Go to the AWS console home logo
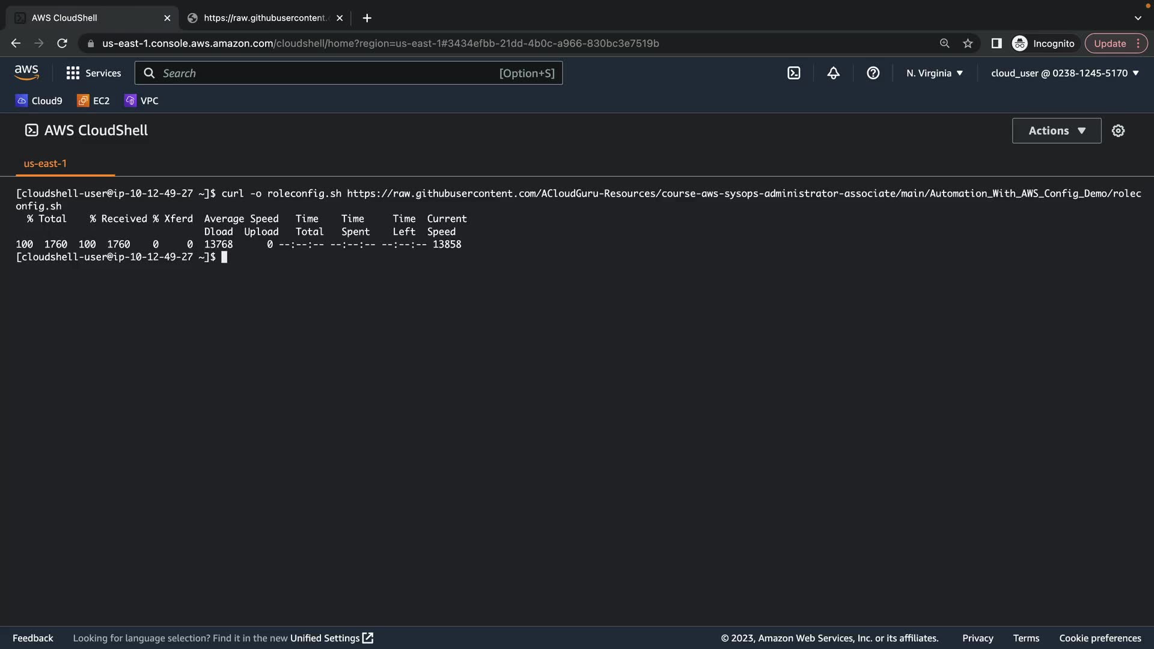Screen dimensions: 1154x649 [x=26, y=73]
